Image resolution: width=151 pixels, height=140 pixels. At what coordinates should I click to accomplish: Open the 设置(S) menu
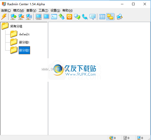55,10
